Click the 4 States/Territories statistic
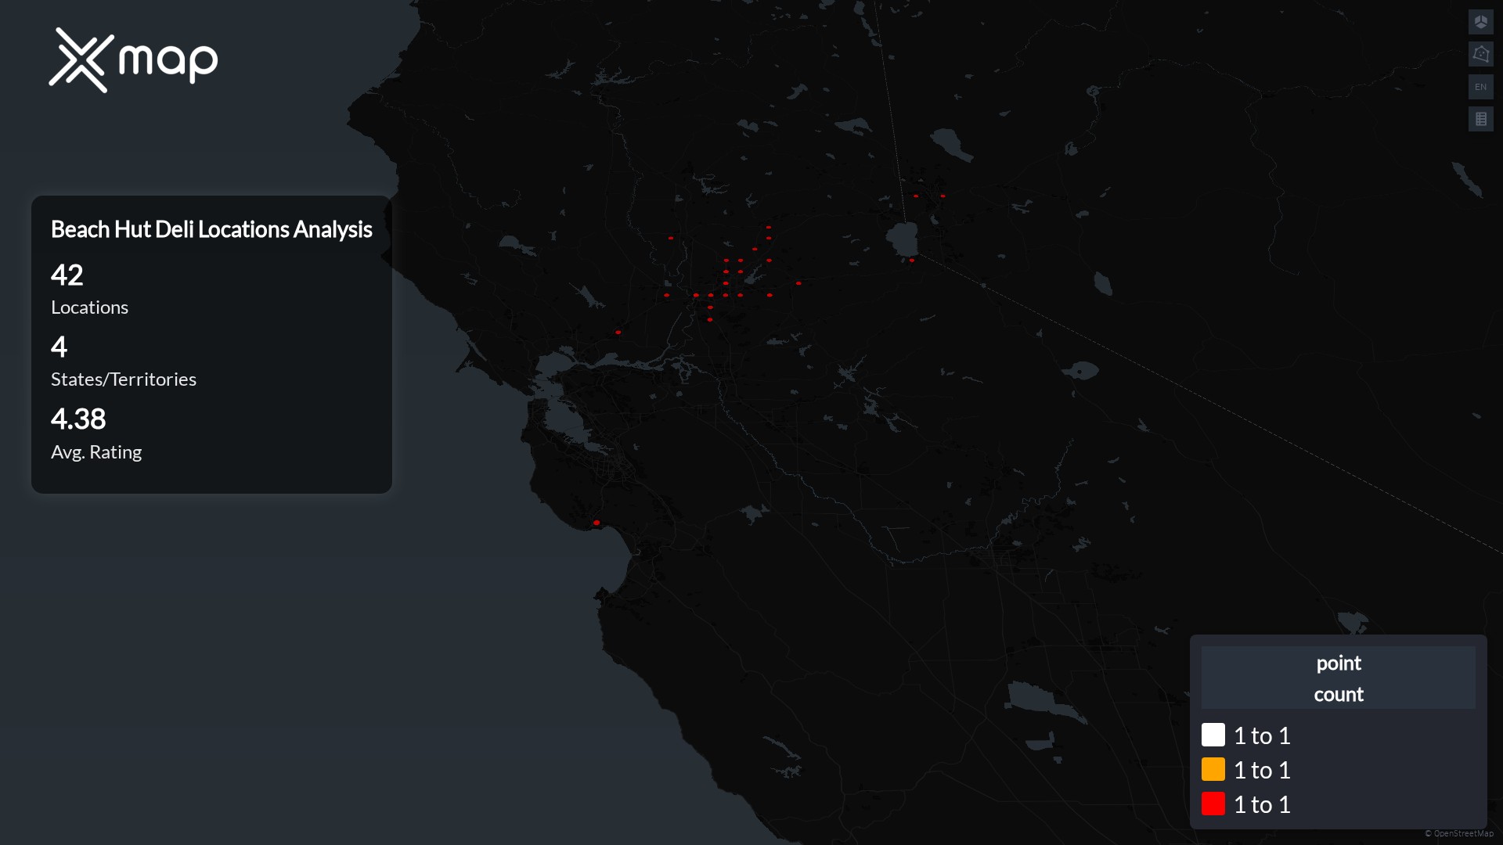The height and width of the screenshot is (845, 1503). pos(59,347)
